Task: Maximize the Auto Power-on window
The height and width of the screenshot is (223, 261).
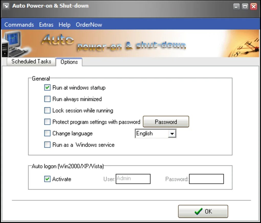Action: [x=245, y=6]
